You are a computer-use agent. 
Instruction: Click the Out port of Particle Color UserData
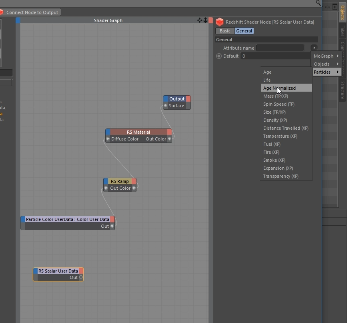[112, 226]
